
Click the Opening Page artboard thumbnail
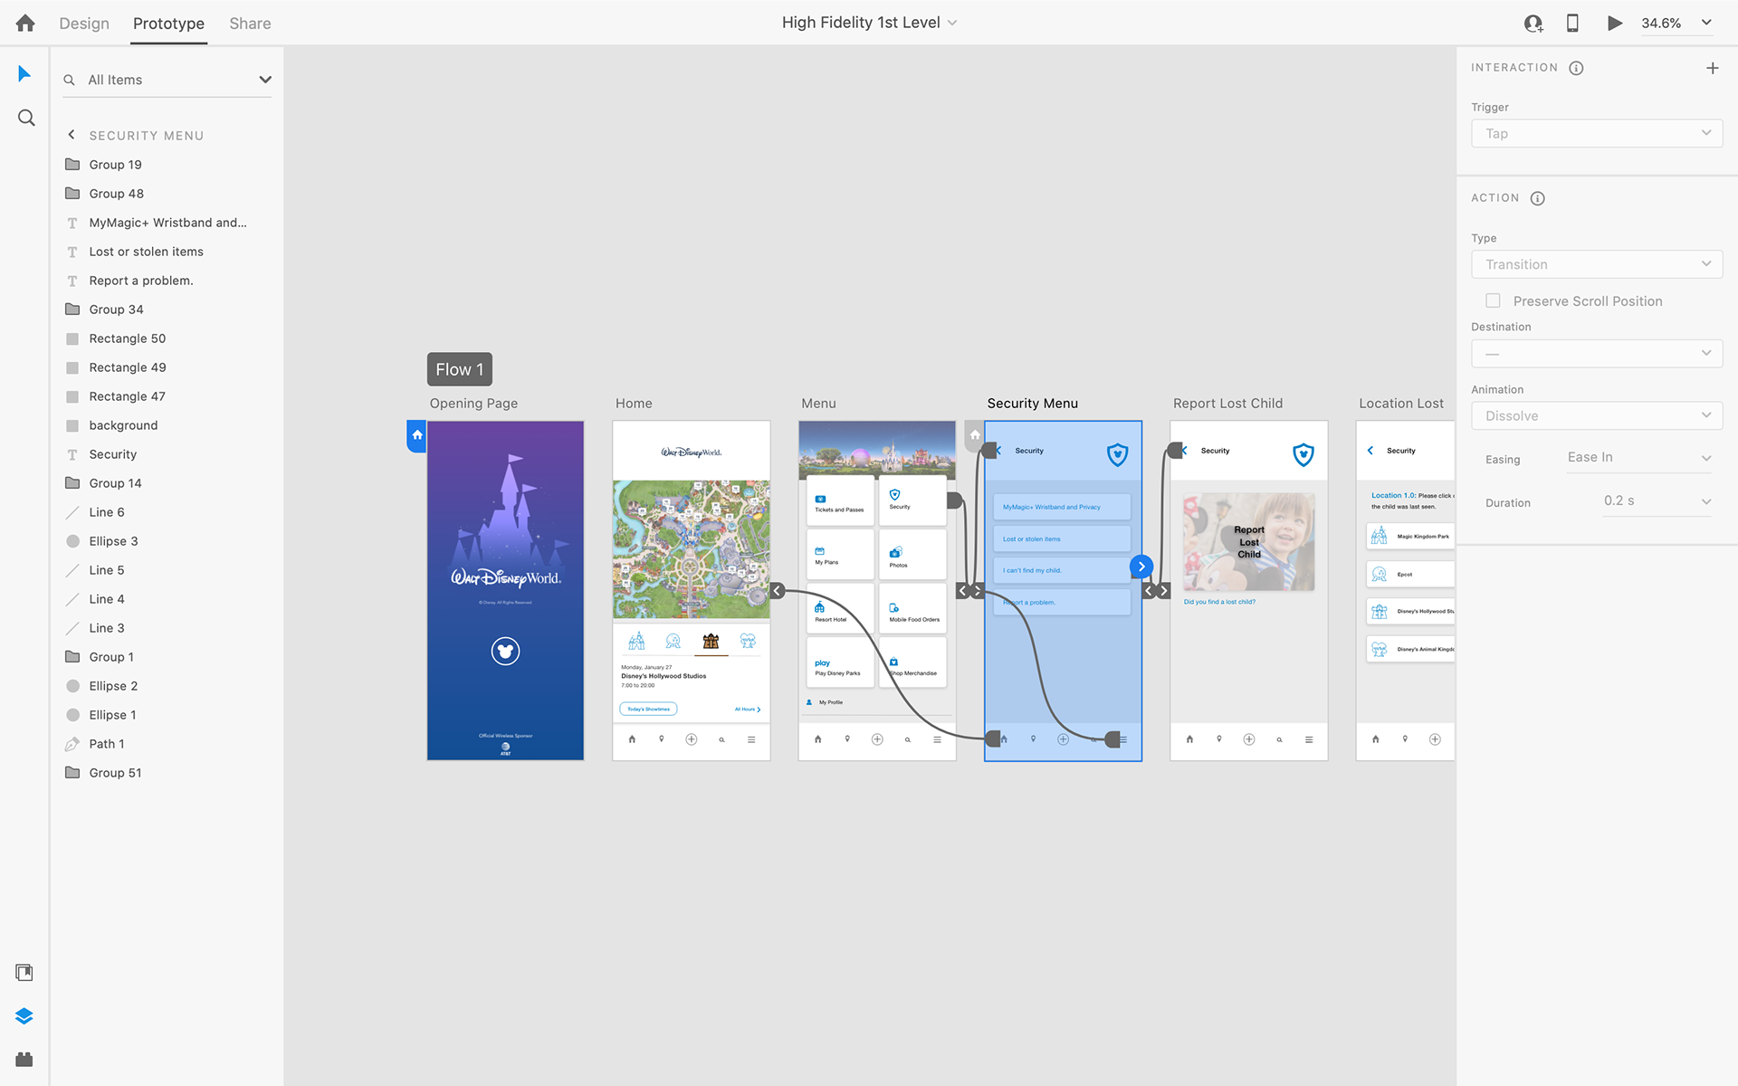505,590
